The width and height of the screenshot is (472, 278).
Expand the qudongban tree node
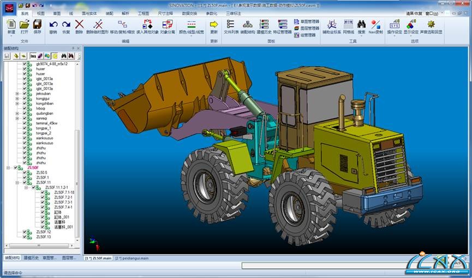17,113
